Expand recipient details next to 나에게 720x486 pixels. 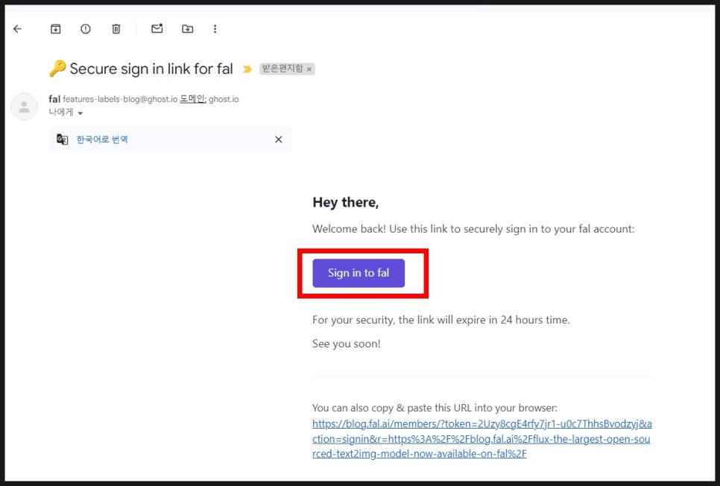[80, 113]
